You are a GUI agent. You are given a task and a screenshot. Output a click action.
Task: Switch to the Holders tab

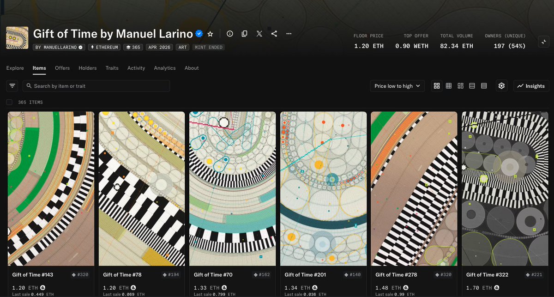click(x=88, y=68)
